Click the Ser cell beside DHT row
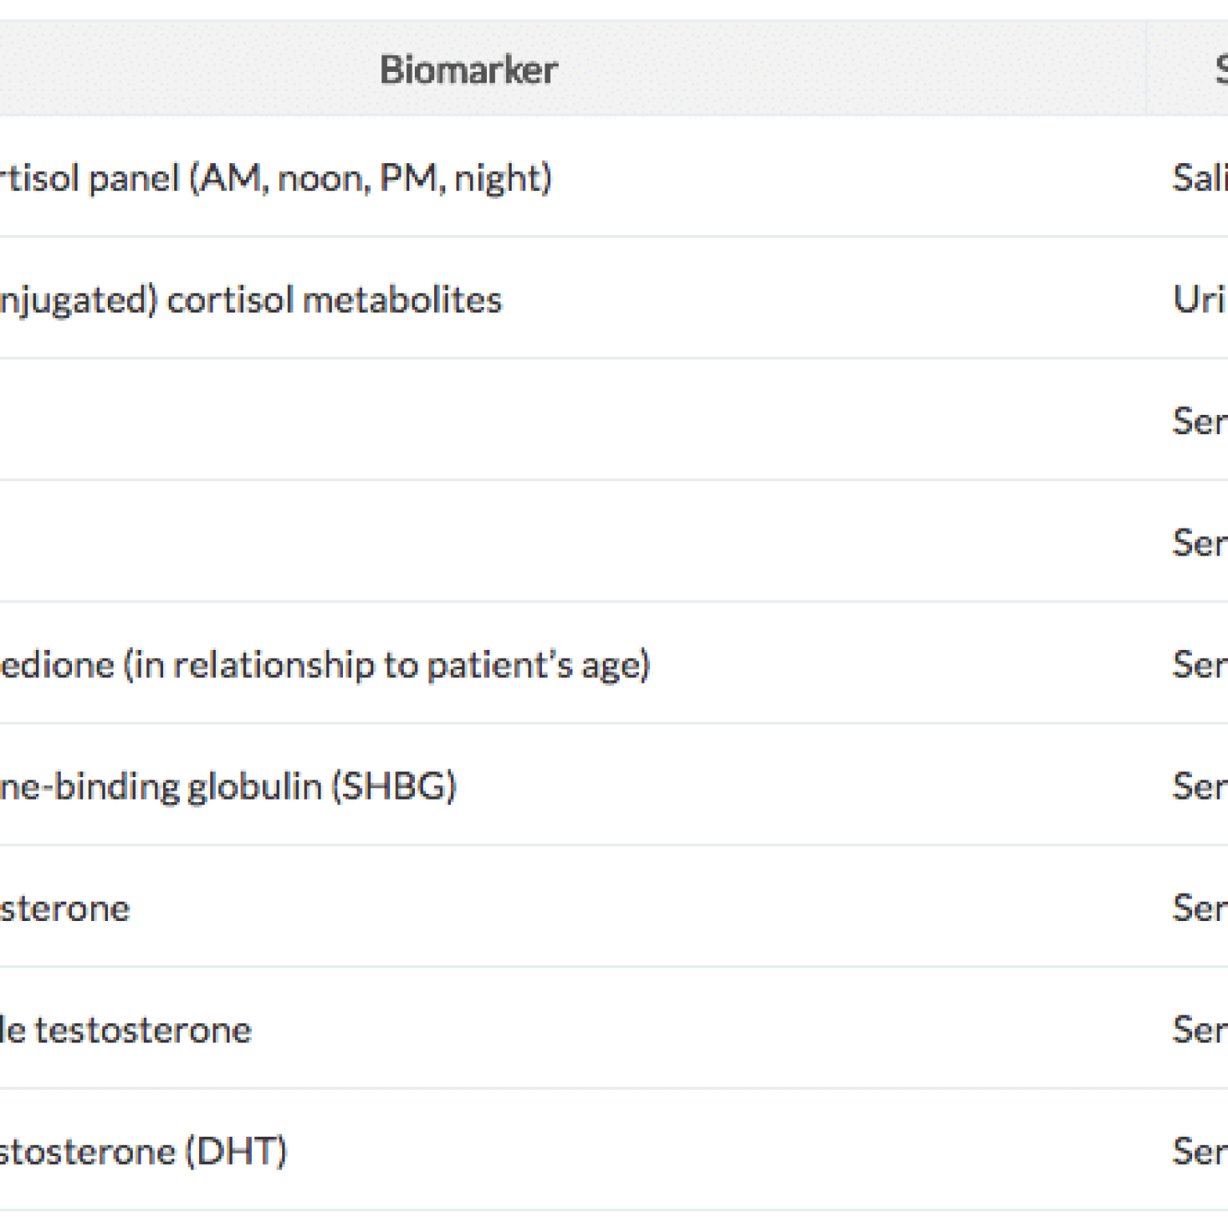 tap(1200, 1151)
